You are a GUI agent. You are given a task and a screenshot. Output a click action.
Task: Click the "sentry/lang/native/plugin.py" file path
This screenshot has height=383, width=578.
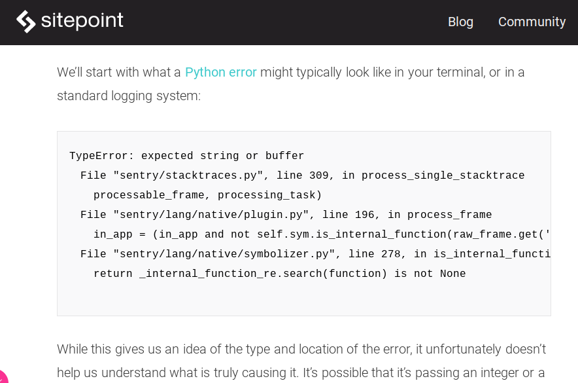[x=211, y=215]
